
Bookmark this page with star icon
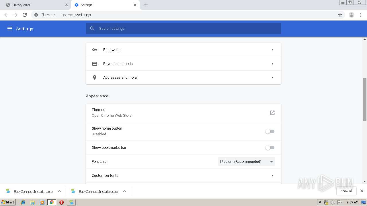click(340, 15)
